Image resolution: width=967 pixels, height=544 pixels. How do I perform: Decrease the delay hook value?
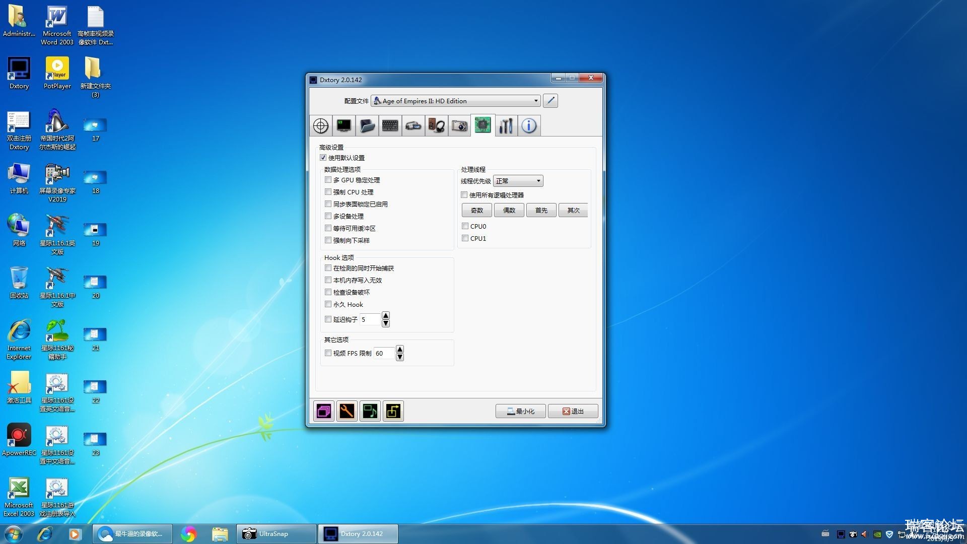tap(386, 323)
